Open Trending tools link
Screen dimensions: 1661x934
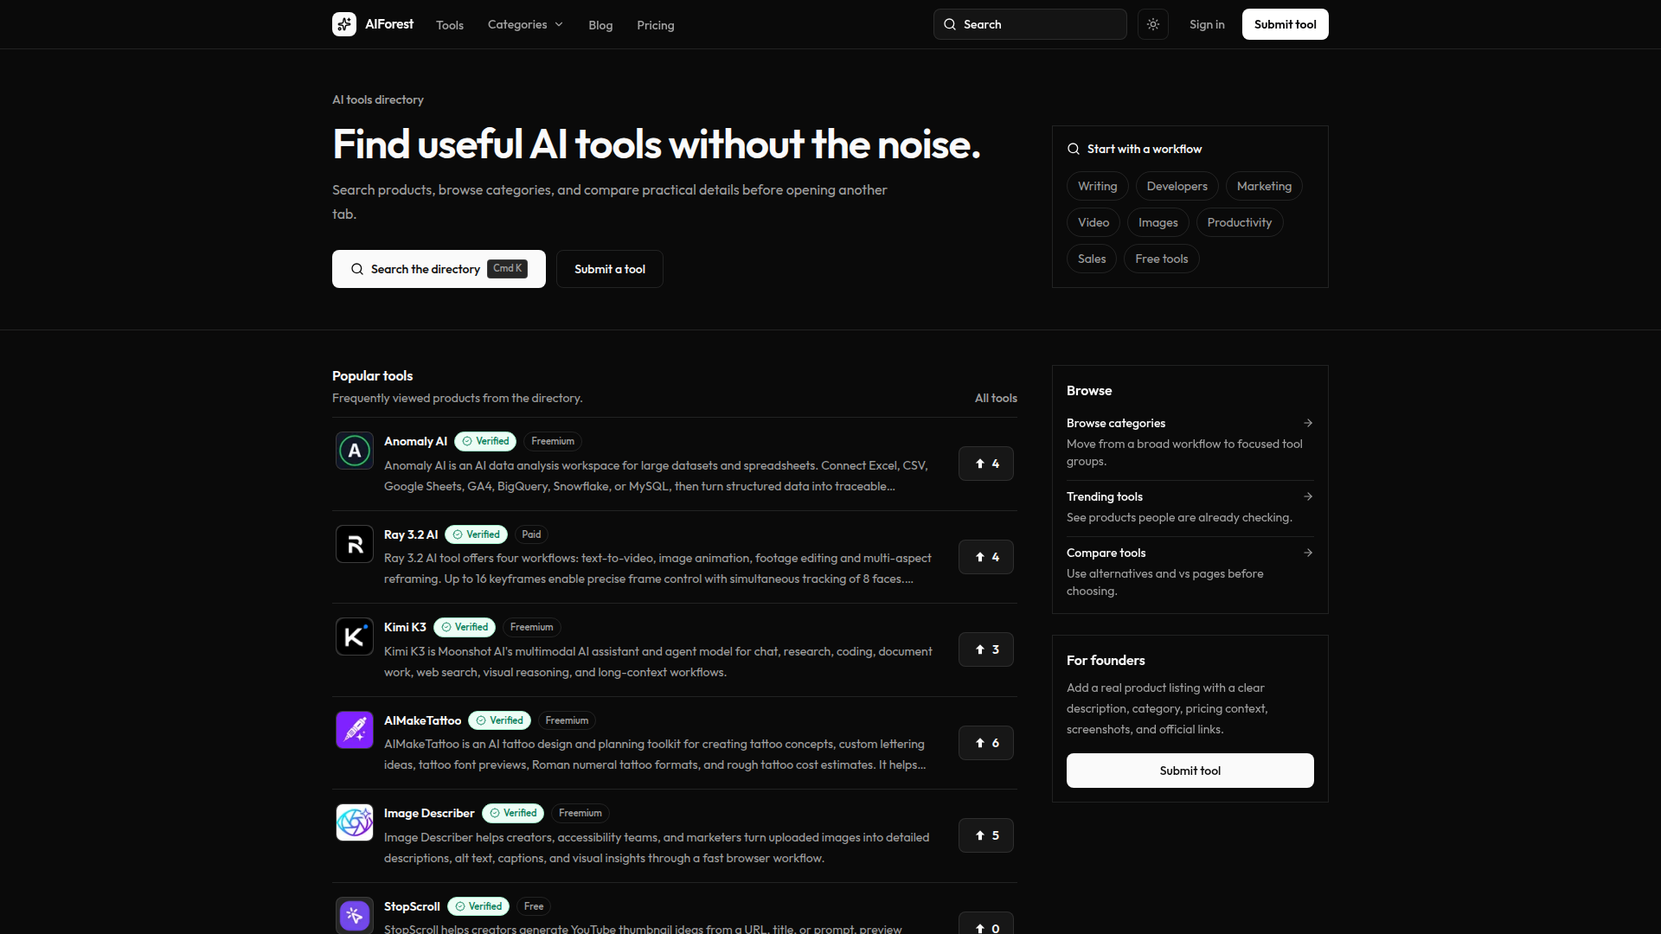[x=1105, y=496]
